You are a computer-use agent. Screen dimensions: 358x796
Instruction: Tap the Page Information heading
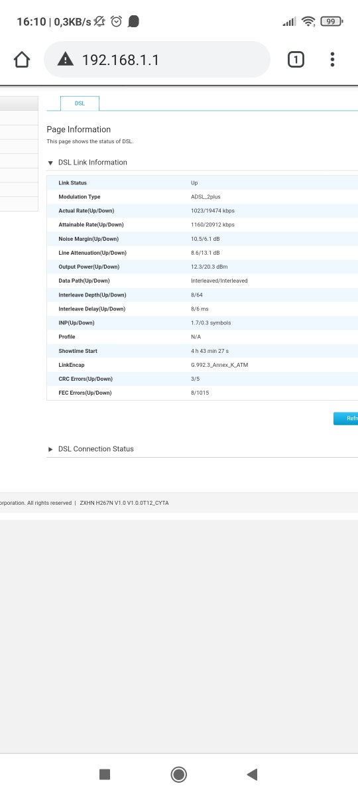[x=79, y=129]
